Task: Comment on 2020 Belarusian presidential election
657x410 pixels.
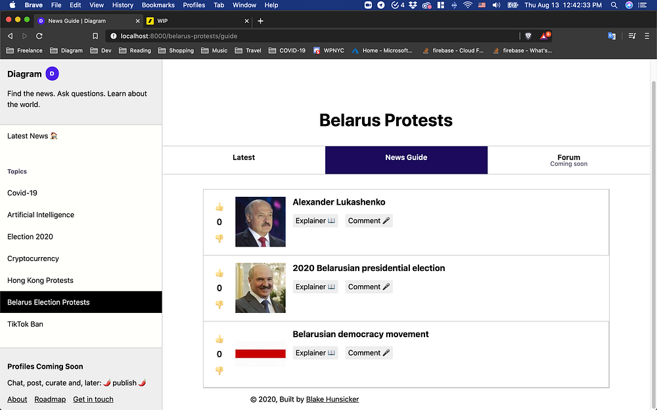Action: pos(369,287)
